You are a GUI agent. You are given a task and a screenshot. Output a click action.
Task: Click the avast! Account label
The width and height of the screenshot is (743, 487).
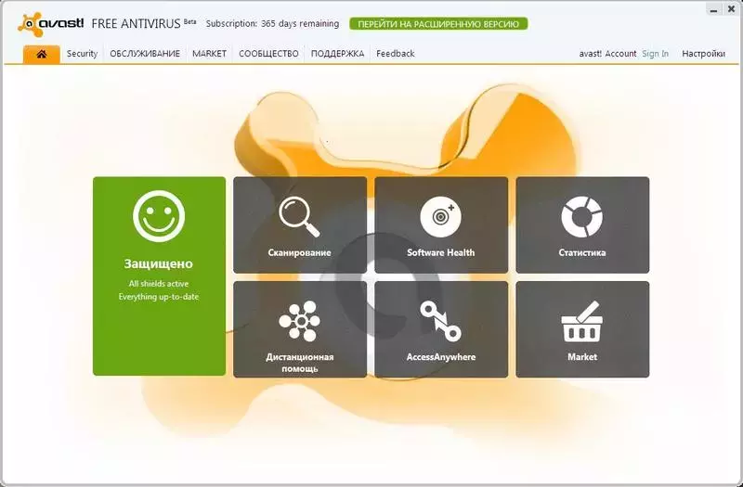607,54
